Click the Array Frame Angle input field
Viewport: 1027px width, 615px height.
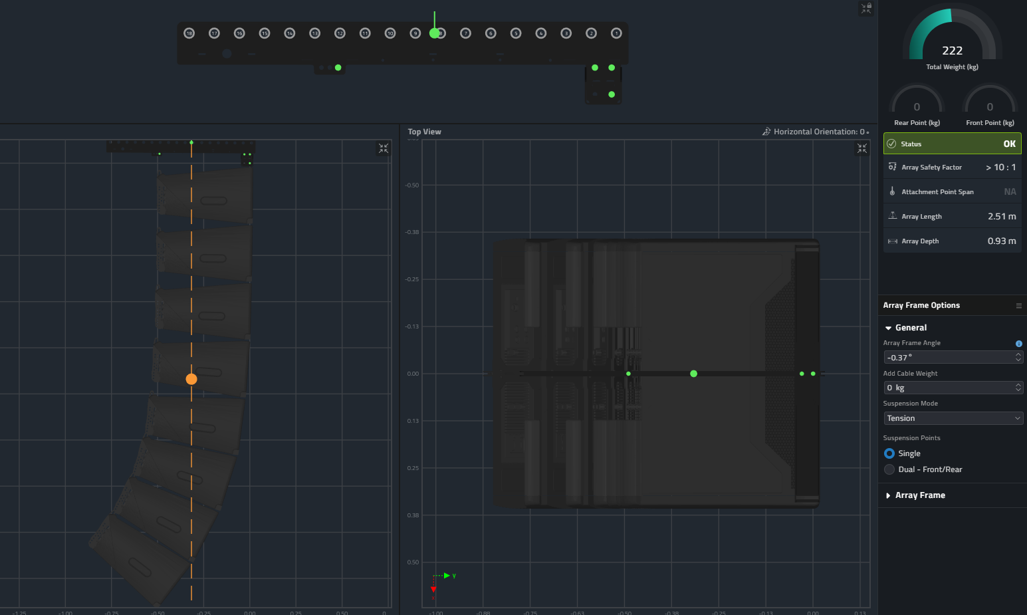click(947, 358)
